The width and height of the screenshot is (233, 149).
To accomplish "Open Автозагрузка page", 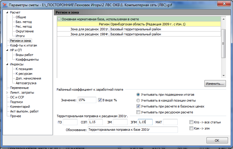I will pos(26,83).
